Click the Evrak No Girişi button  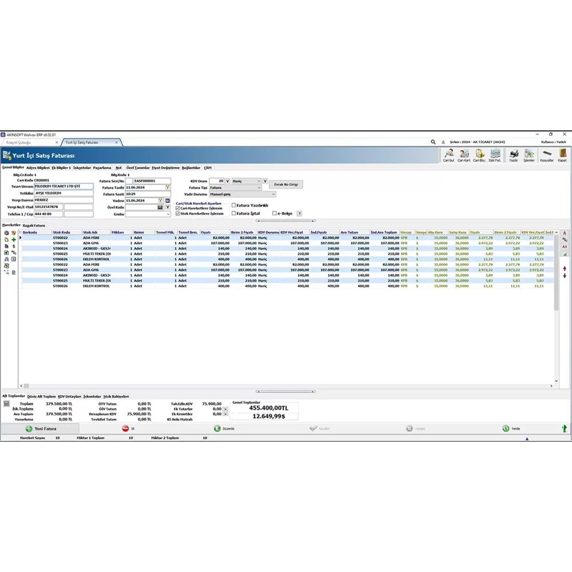(x=286, y=185)
